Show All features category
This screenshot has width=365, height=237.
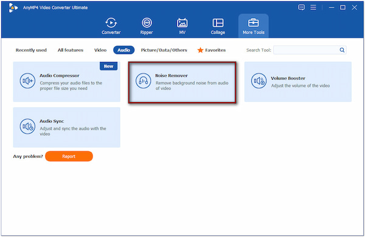coord(71,50)
